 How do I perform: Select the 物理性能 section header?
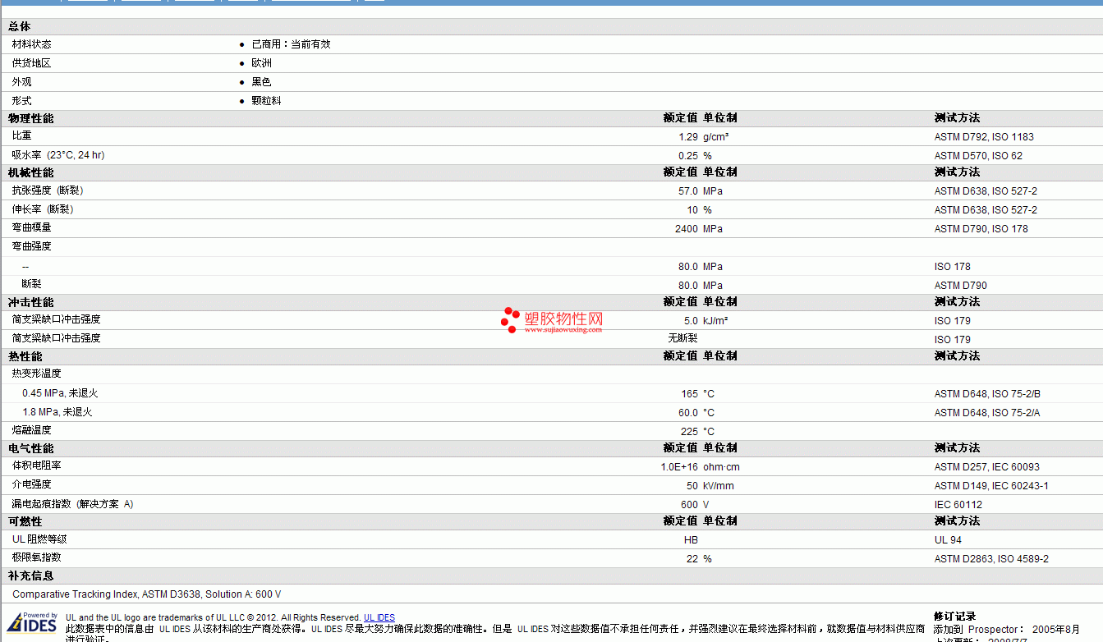point(31,118)
